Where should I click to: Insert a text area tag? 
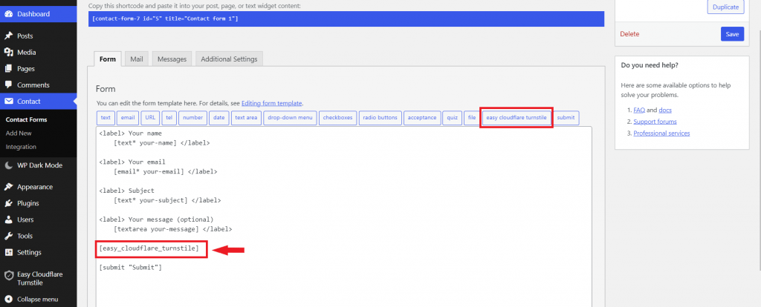(246, 118)
